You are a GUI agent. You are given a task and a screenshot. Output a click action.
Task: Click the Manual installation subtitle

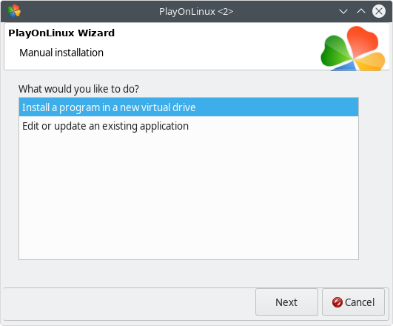61,53
